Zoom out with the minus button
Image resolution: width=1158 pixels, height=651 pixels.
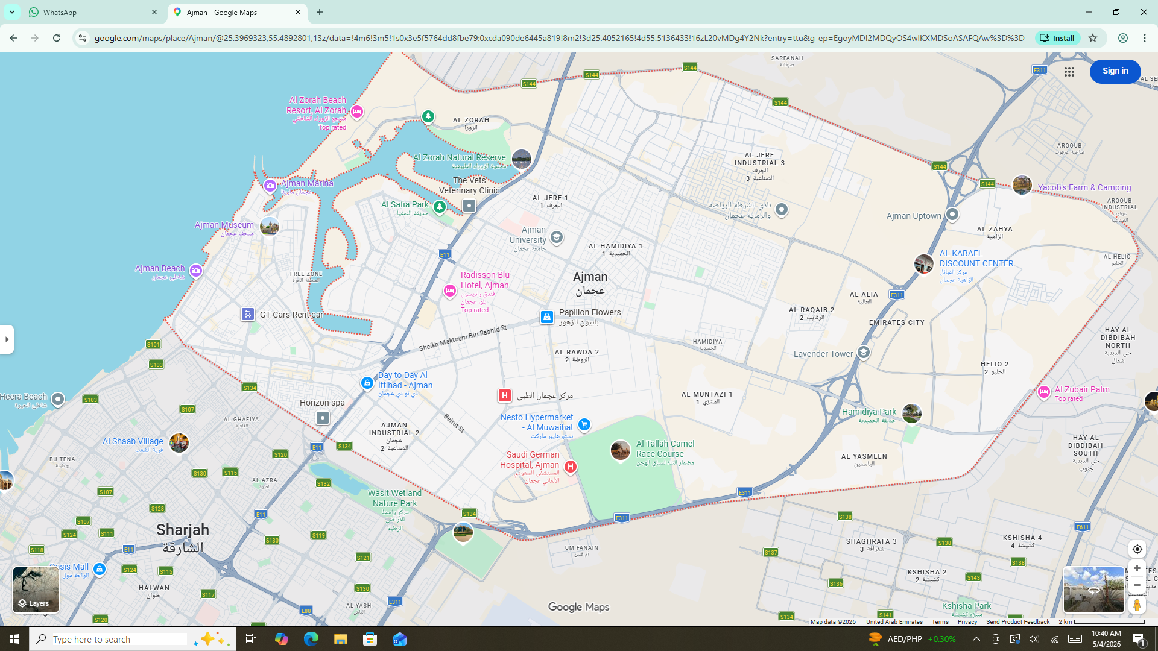pos(1137,585)
